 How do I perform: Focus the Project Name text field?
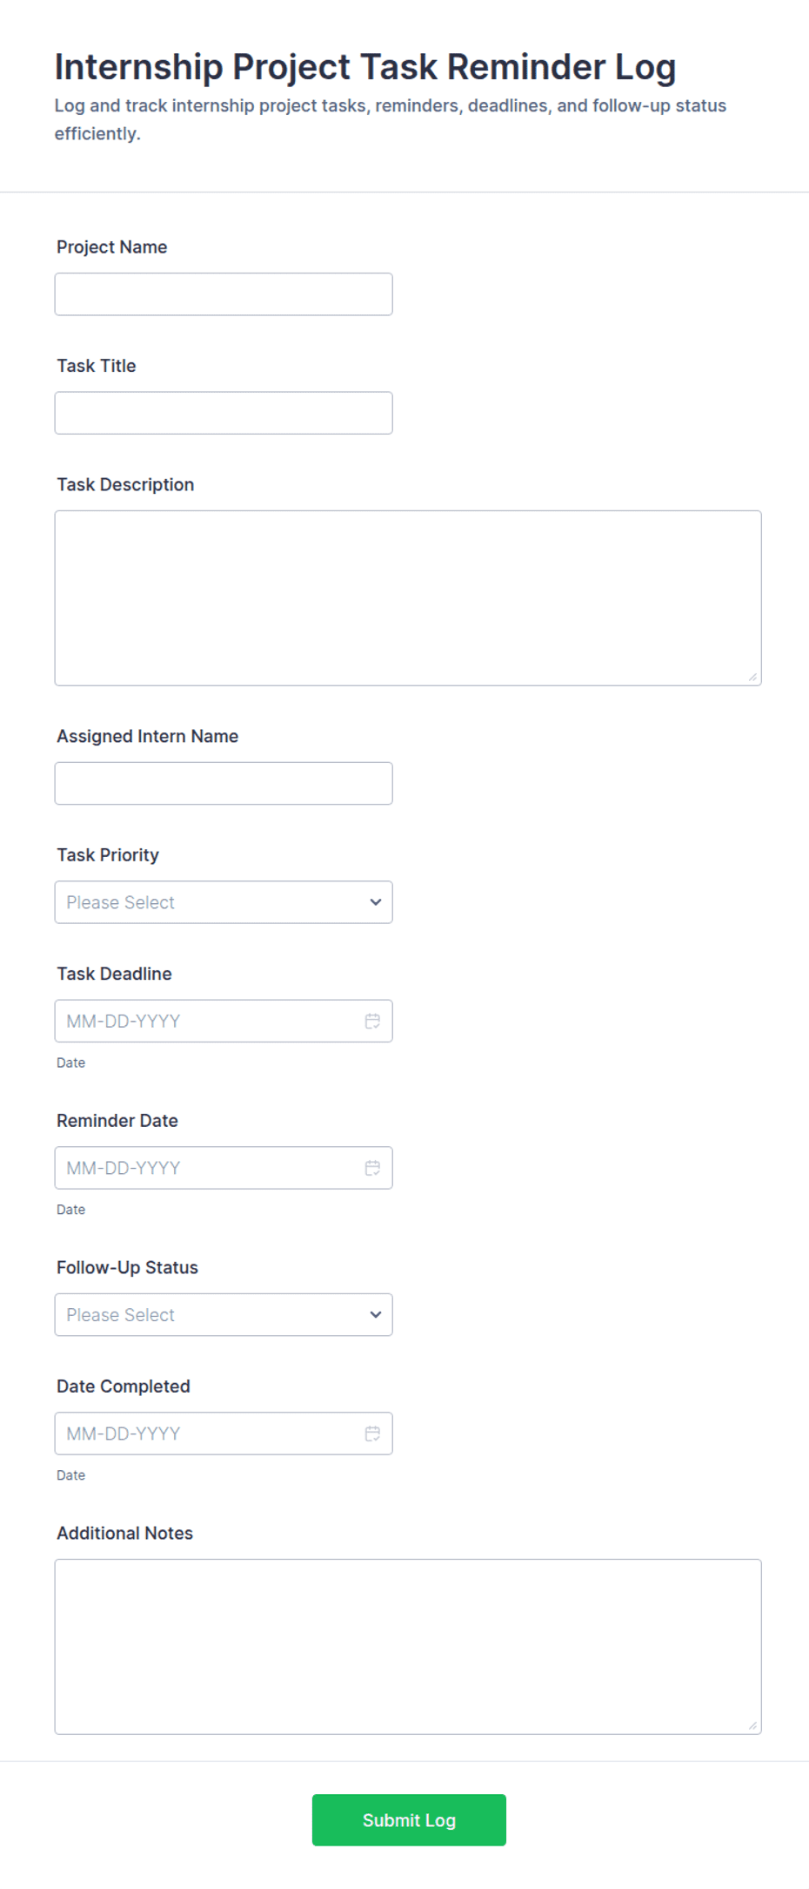[224, 294]
